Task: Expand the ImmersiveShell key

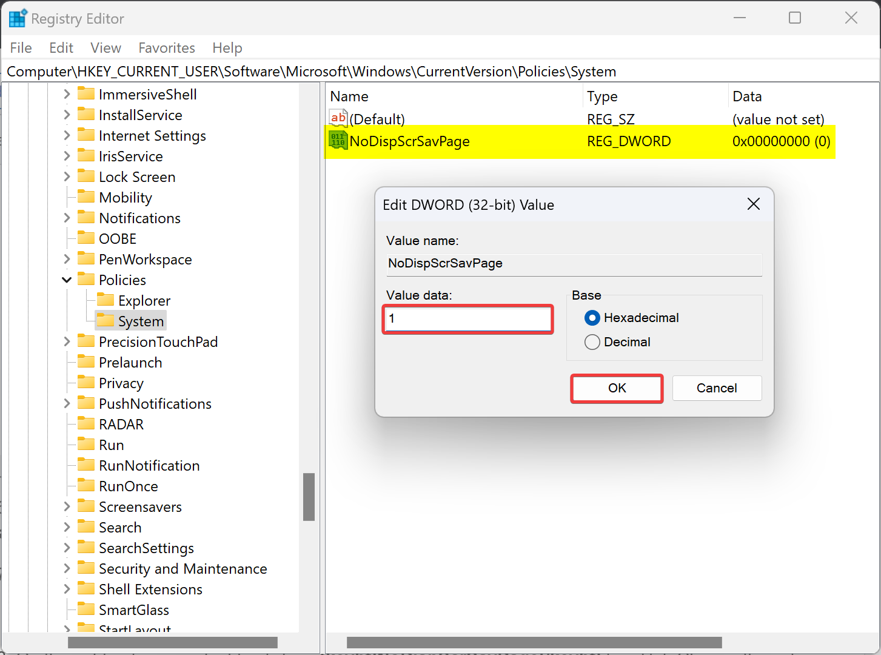Action: (67, 94)
